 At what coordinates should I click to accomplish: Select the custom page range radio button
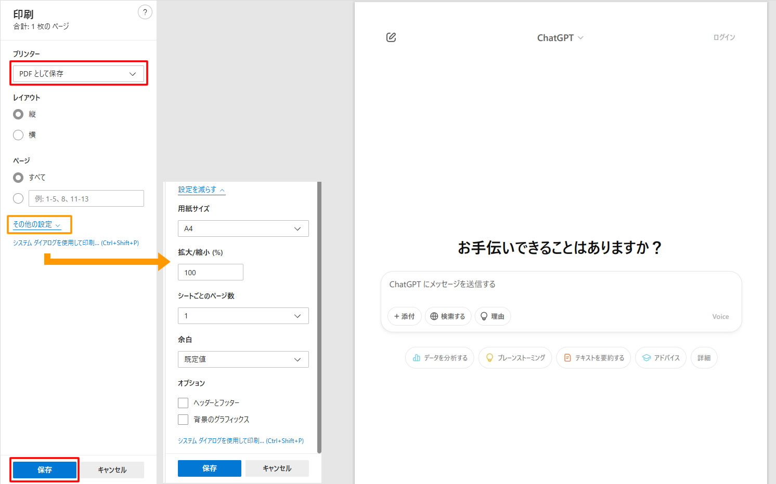[18, 198]
